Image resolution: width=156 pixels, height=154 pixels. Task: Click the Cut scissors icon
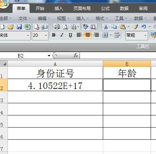pyautogui.click(x=106, y=27)
